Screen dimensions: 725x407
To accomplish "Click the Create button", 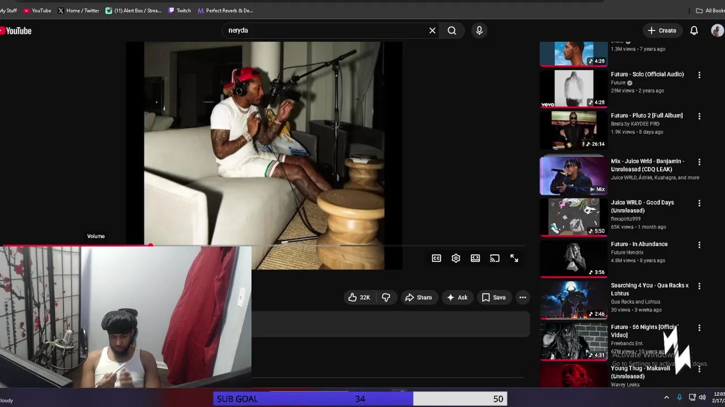I will point(662,31).
